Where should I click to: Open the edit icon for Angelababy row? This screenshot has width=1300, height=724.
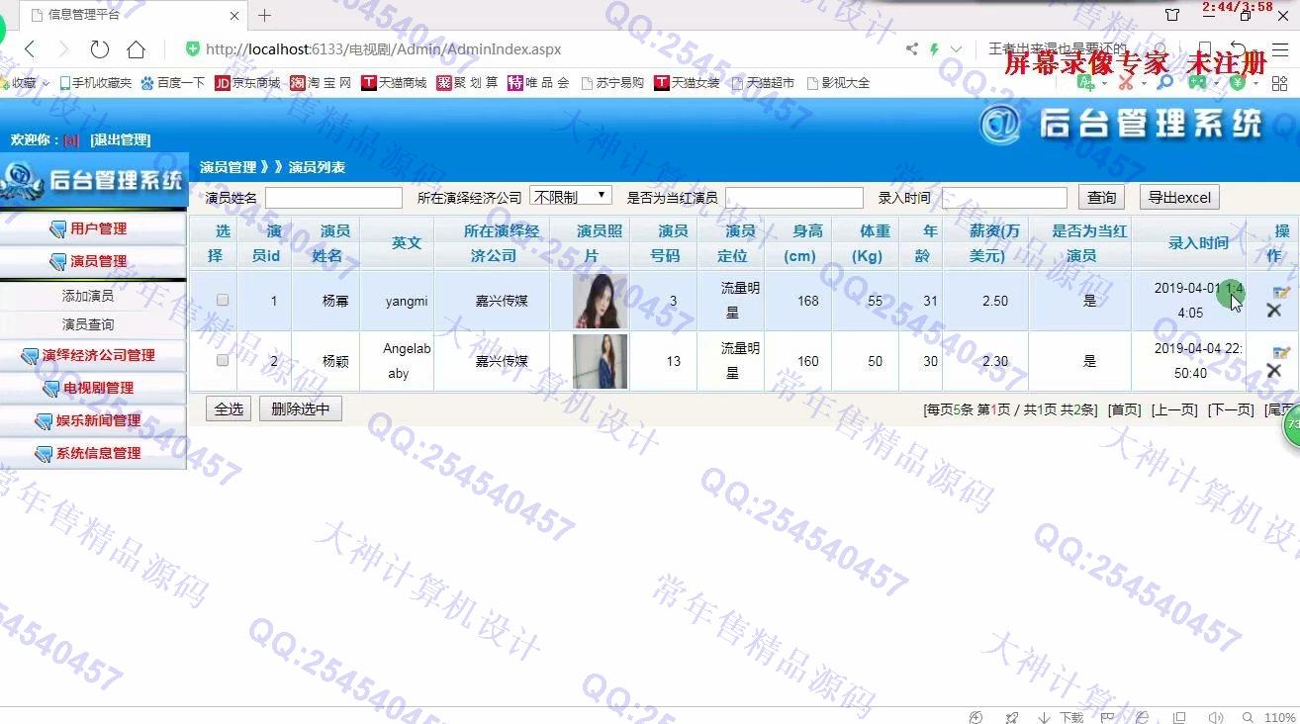(1281, 353)
